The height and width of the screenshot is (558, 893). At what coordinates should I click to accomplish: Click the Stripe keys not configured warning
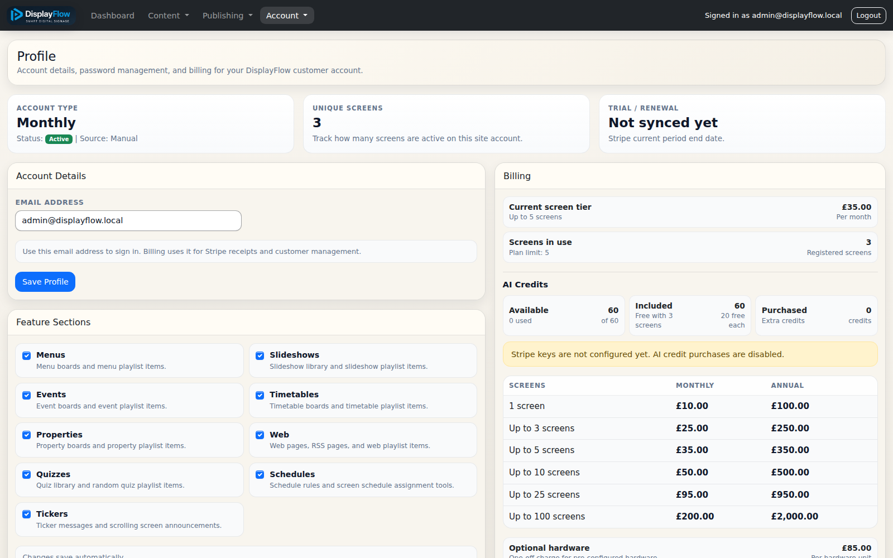690,354
